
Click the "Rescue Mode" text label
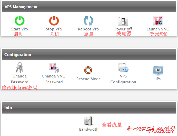tap(88, 79)
